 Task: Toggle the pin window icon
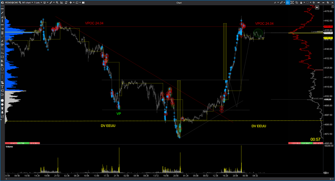tap(318, 3)
